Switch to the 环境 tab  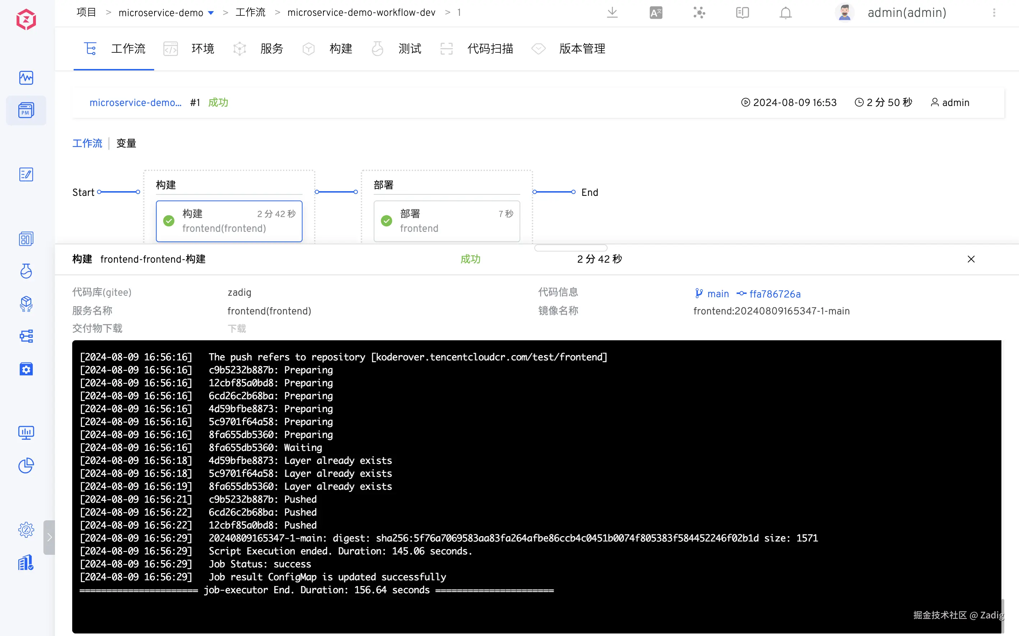(203, 49)
